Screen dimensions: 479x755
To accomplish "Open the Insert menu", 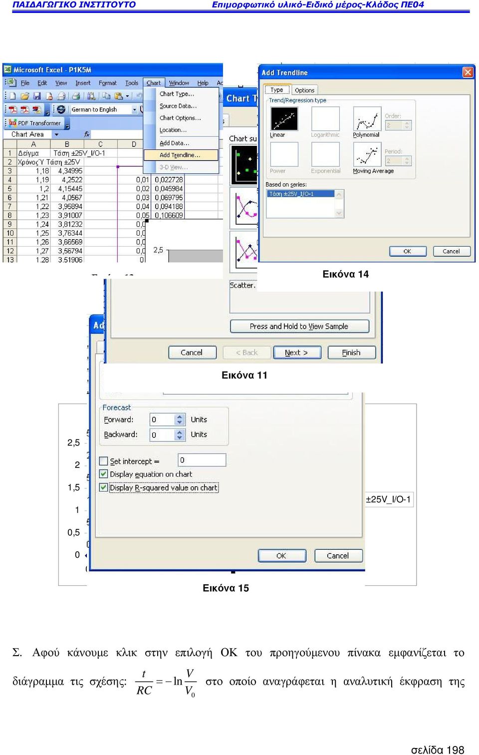I will [x=83, y=83].
